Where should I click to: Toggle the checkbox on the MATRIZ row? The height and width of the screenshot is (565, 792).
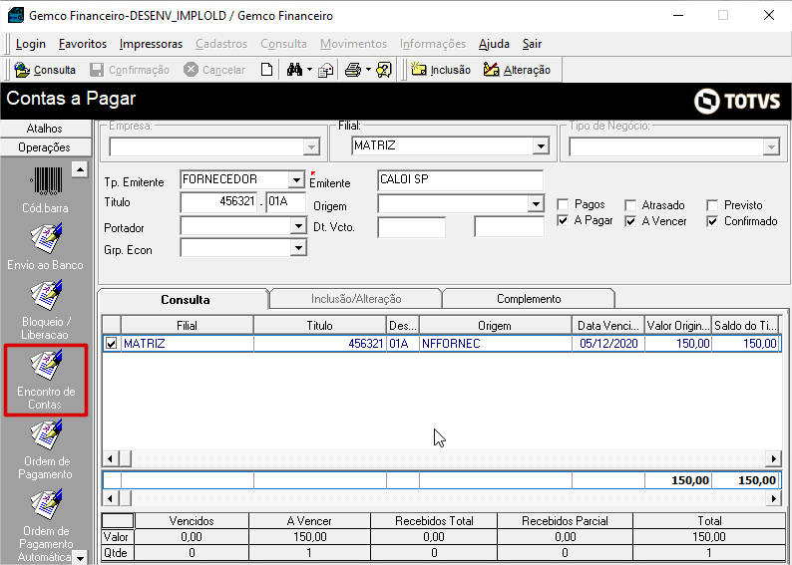coord(111,344)
